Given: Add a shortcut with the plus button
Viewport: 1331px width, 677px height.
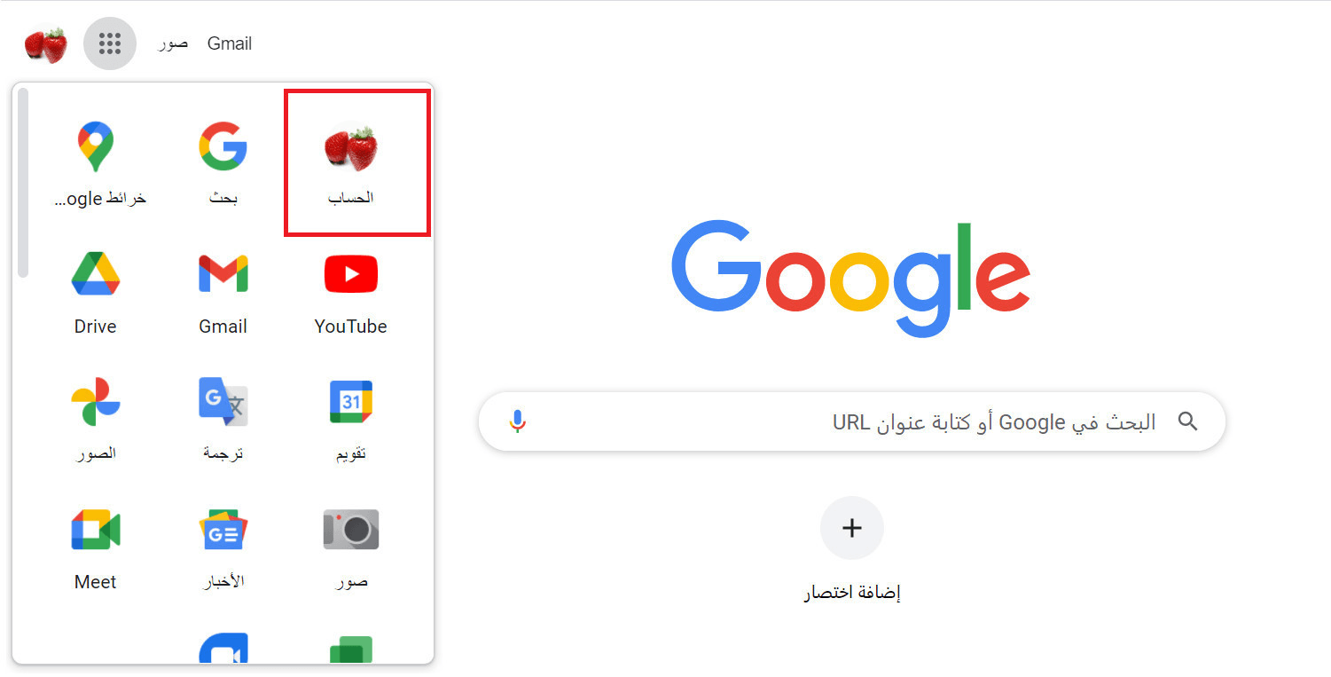Looking at the screenshot, I should coord(852,528).
